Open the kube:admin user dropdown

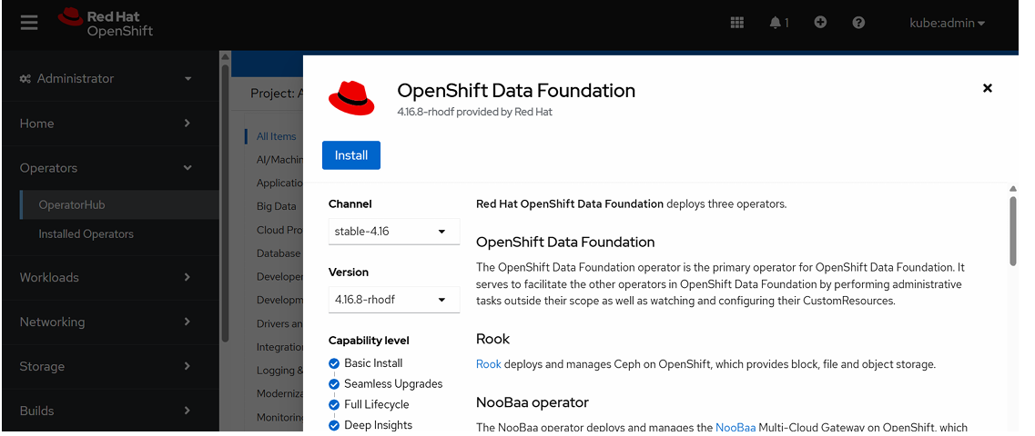(948, 23)
